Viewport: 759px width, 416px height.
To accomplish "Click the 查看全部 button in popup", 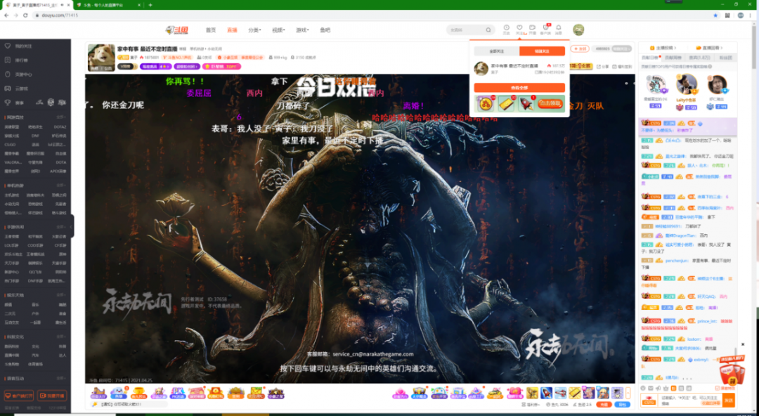I will click(519, 88).
